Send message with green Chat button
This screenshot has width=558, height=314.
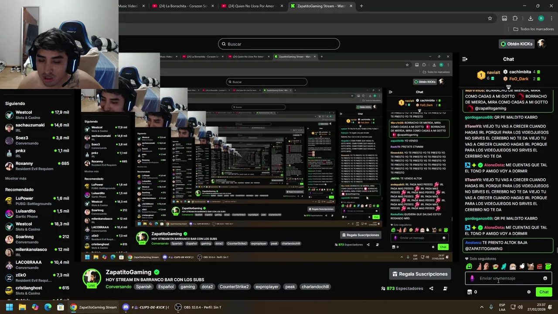click(x=544, y=292)
